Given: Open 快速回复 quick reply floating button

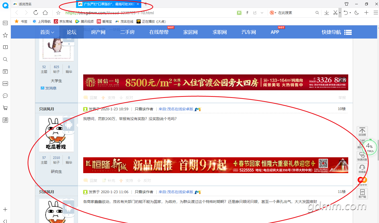Looking at the screenshot, I should [x=362, y=156].
